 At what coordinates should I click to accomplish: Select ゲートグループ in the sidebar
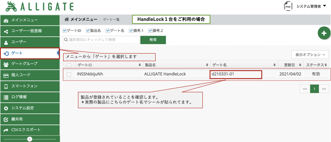click(x=30, y=64)
